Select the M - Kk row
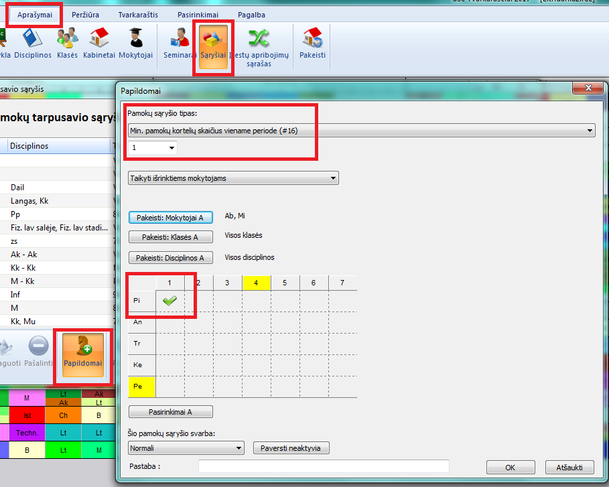Screen dimensions: 609x487 click(58, 281)
